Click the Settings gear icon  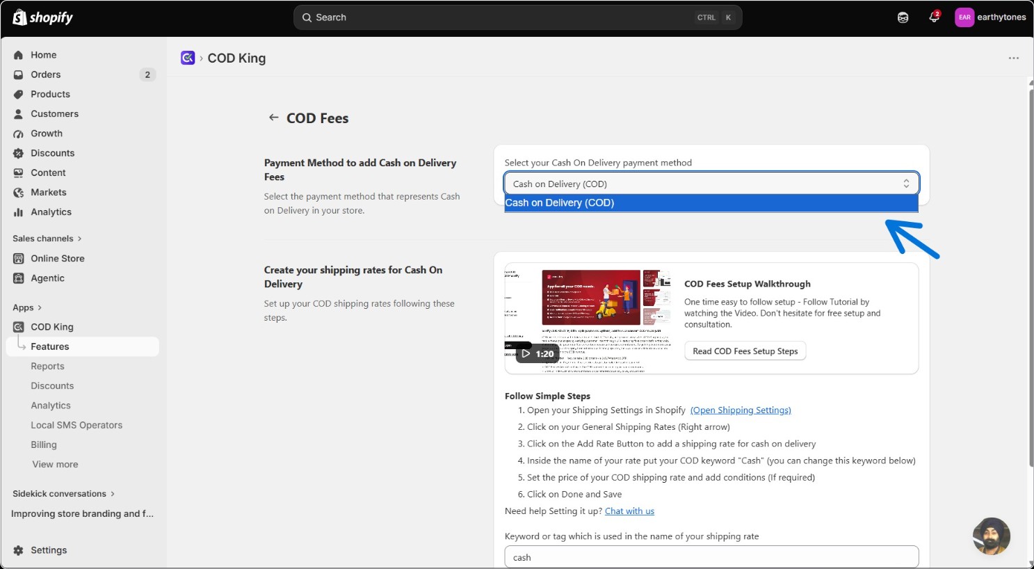coord(18,550)
